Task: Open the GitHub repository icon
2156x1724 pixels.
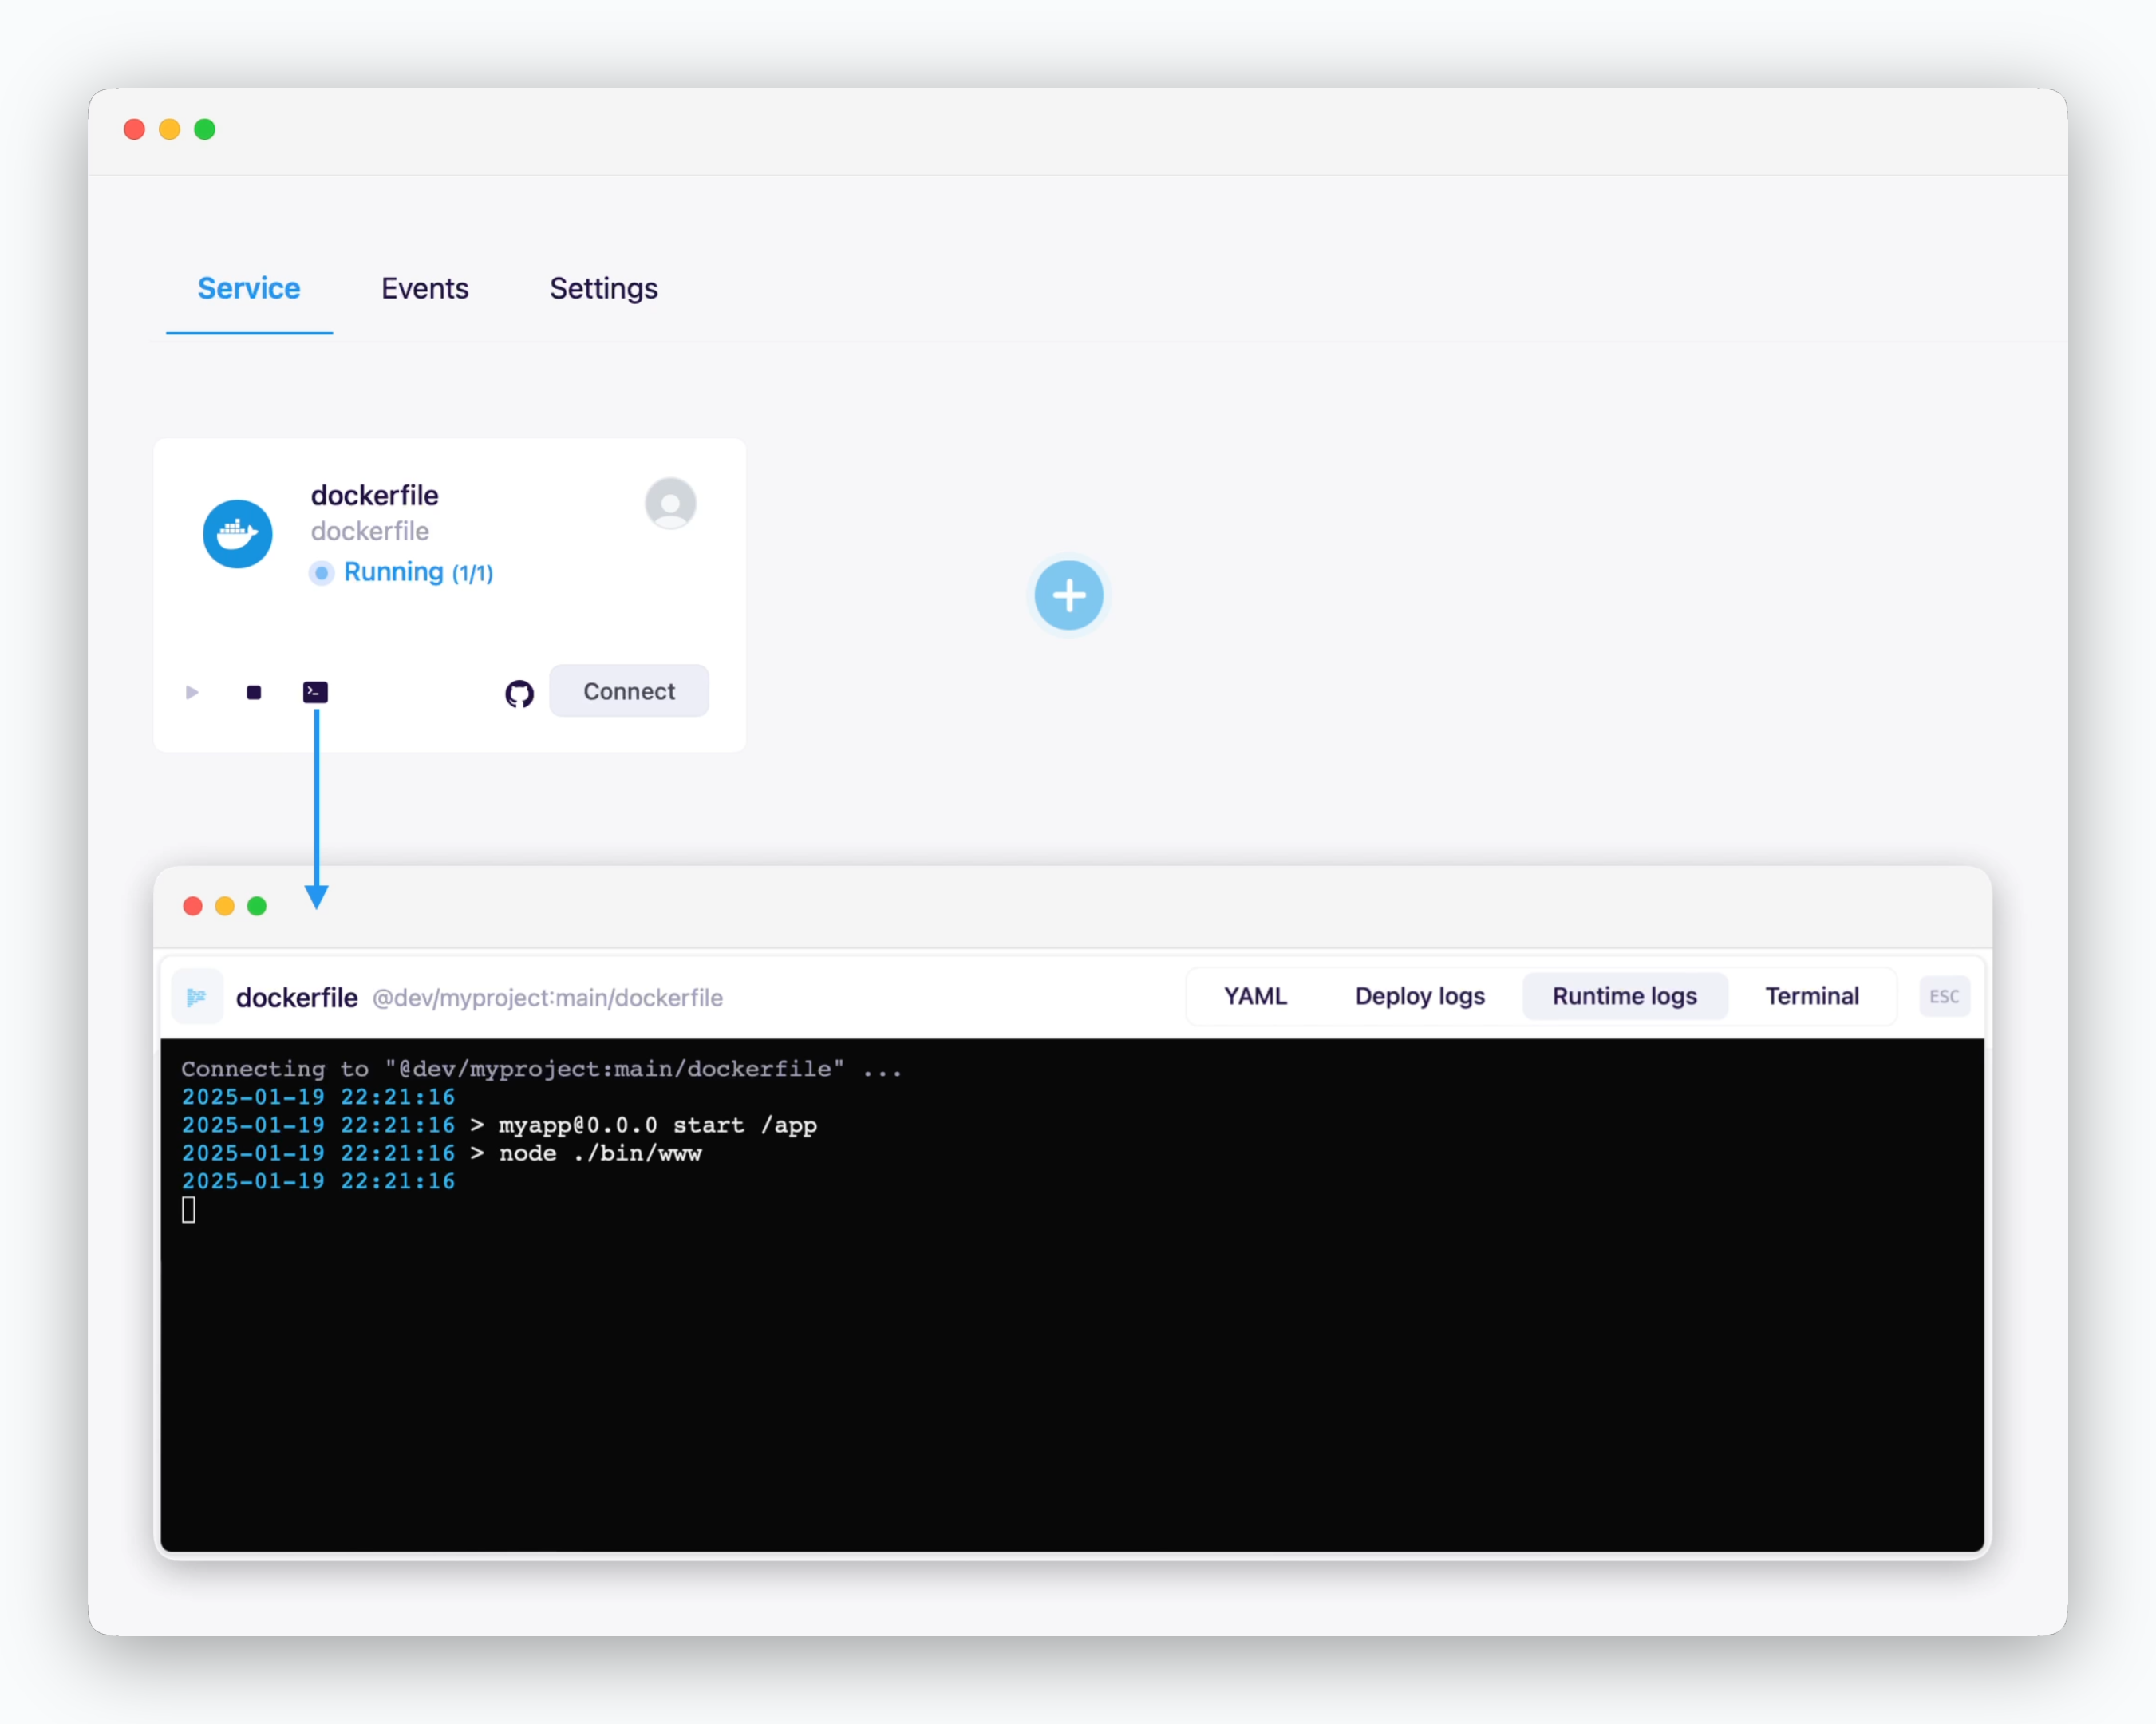Action: [519, 693]
